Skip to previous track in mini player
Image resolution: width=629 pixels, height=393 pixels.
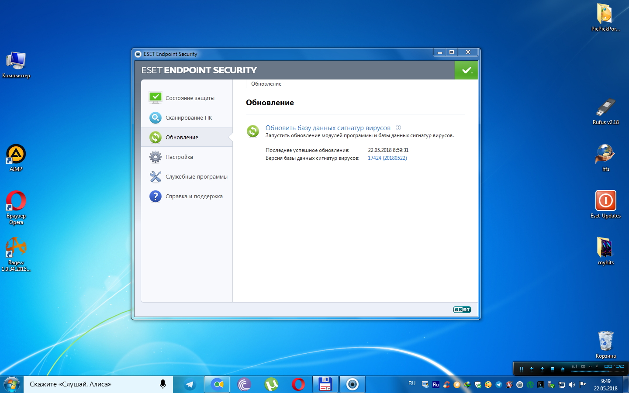[532, 369]
